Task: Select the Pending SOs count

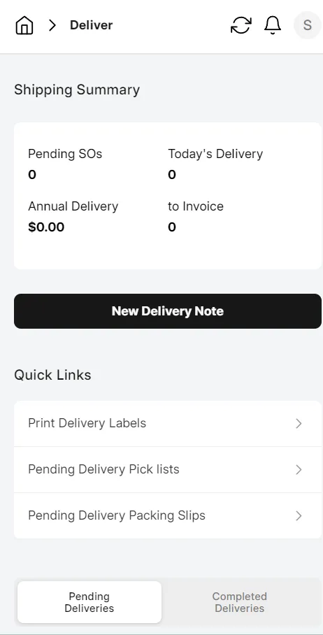Action: click(x=32, y=175)
